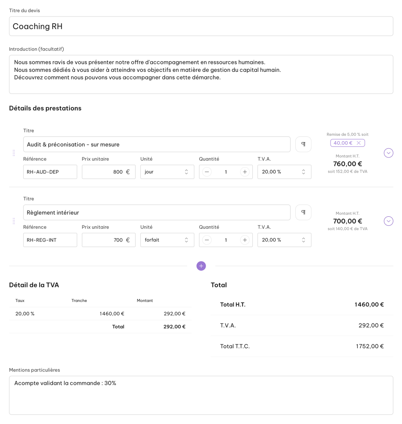Click 'soit 140,00 € de TVA' text
Viewport: 402px width, 424px height.
tap(347, 229)
